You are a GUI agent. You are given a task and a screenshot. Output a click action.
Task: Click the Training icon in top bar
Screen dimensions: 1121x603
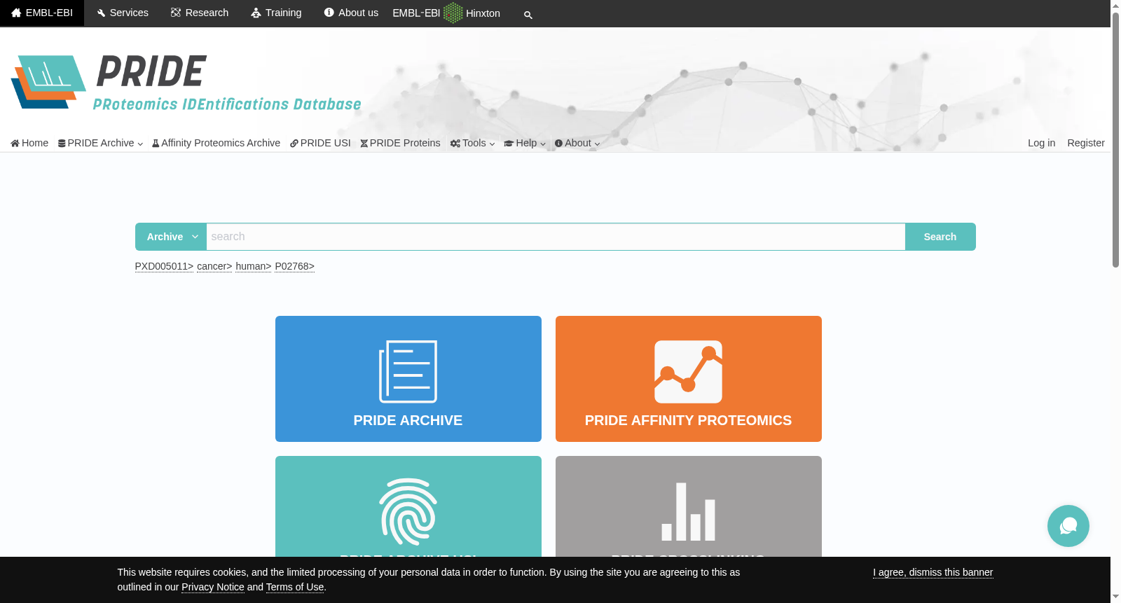pos(256,13)
